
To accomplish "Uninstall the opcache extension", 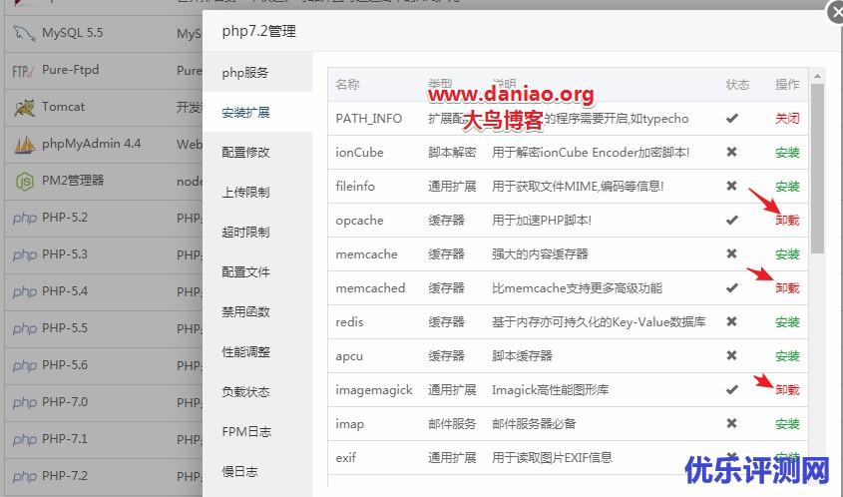I will [x=787, y=221].
